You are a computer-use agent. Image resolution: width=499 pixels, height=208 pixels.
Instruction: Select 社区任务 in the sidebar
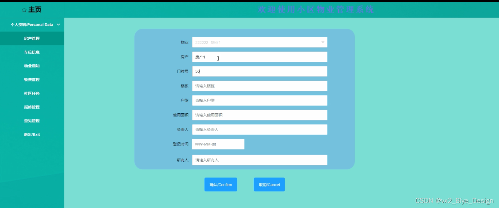32,93
